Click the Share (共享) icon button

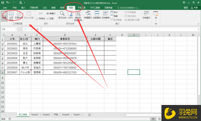[x=194, y=8]
